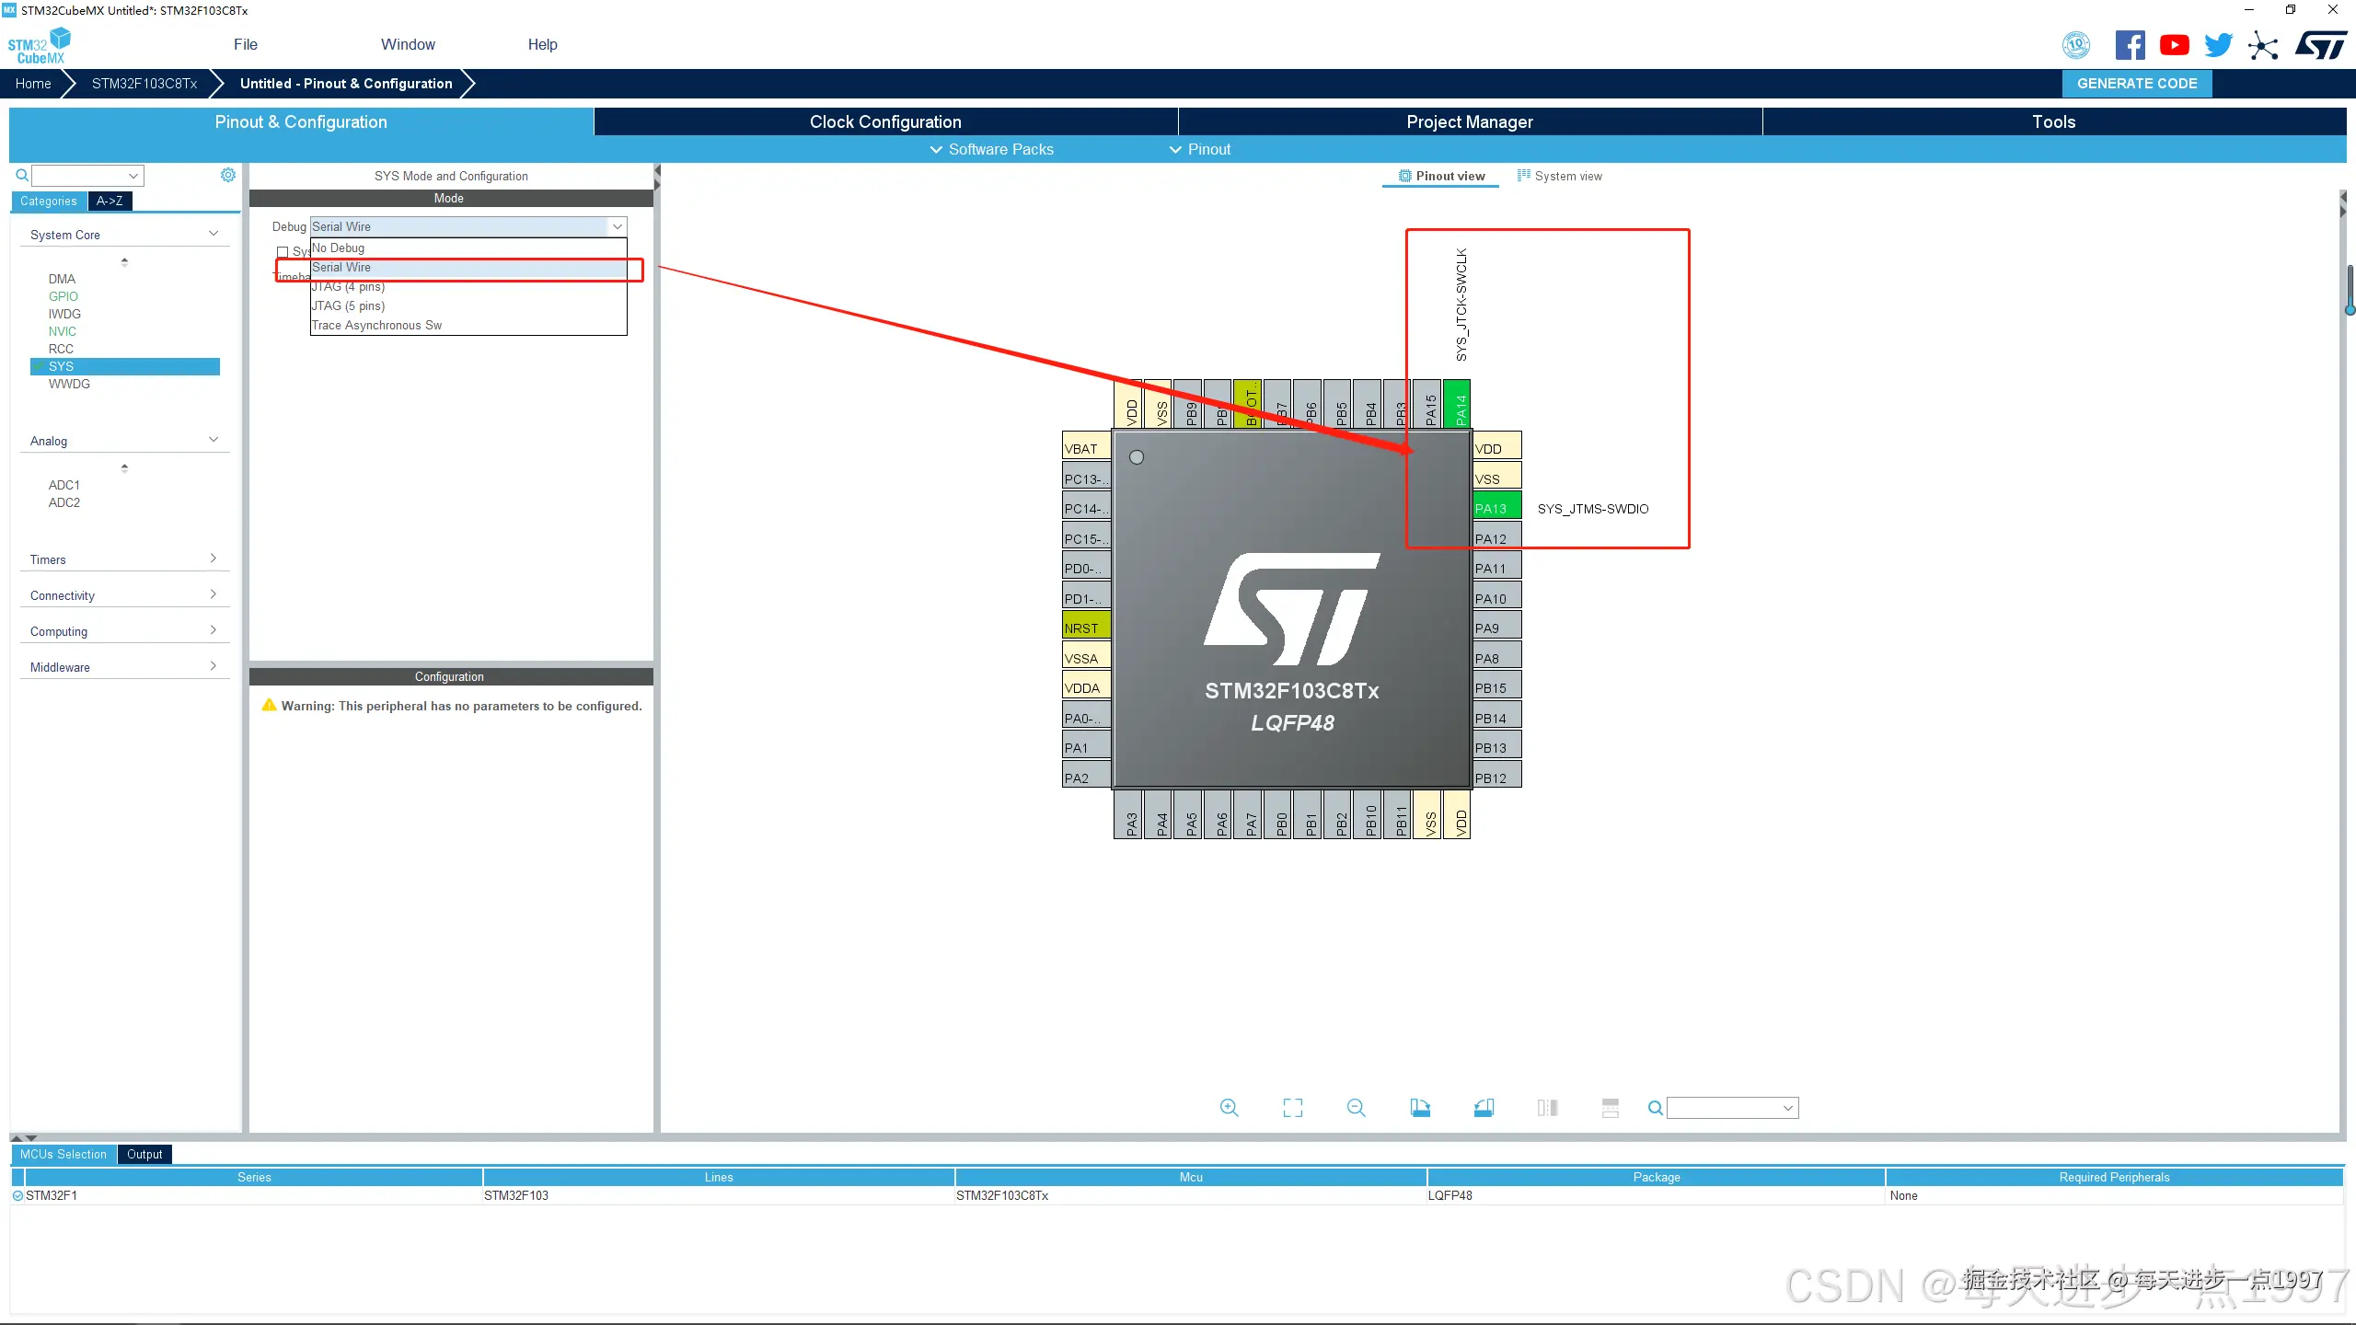Open the Clock Configuration tab
The width and height of the screenshot is (2356, 1325).
(885, 121)
